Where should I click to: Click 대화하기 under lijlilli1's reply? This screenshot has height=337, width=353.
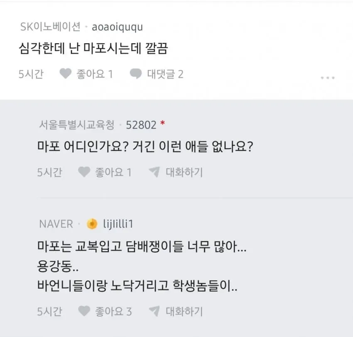[x=184, y=311]
